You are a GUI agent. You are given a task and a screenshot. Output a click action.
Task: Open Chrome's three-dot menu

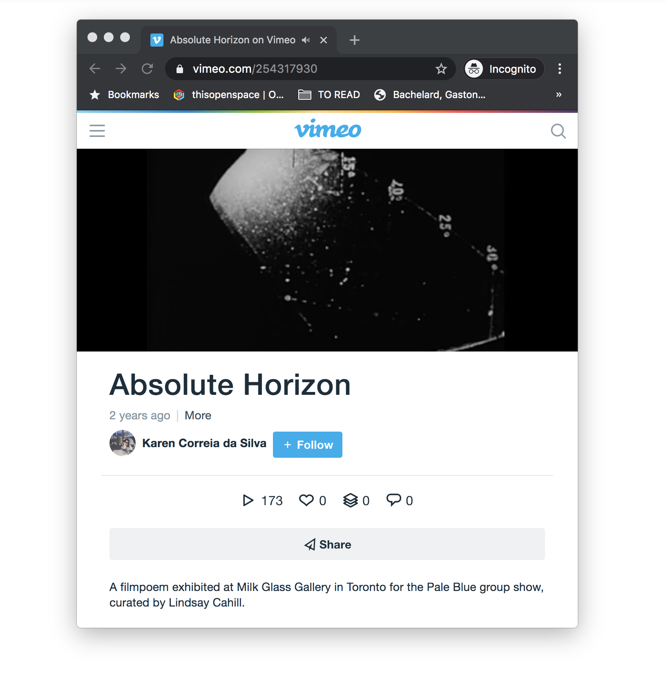[x=559, y=69]
